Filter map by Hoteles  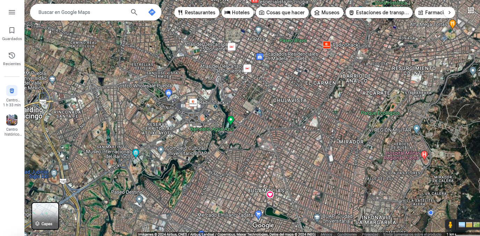(x=237, y=13)
